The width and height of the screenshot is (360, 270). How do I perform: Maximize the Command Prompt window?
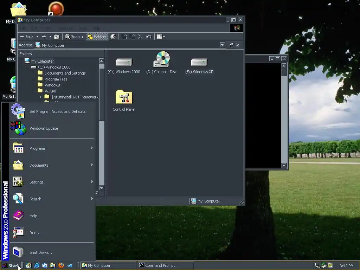click(277, 59)
